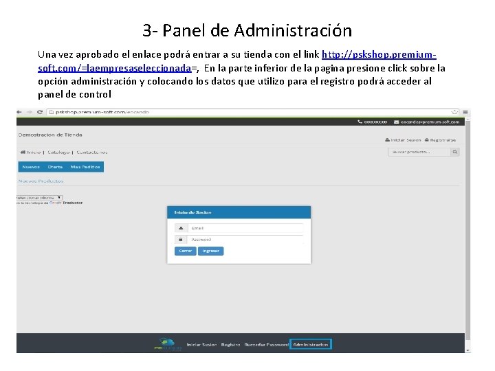
Task: Click the email address in top bar
Action: [430, 122]
